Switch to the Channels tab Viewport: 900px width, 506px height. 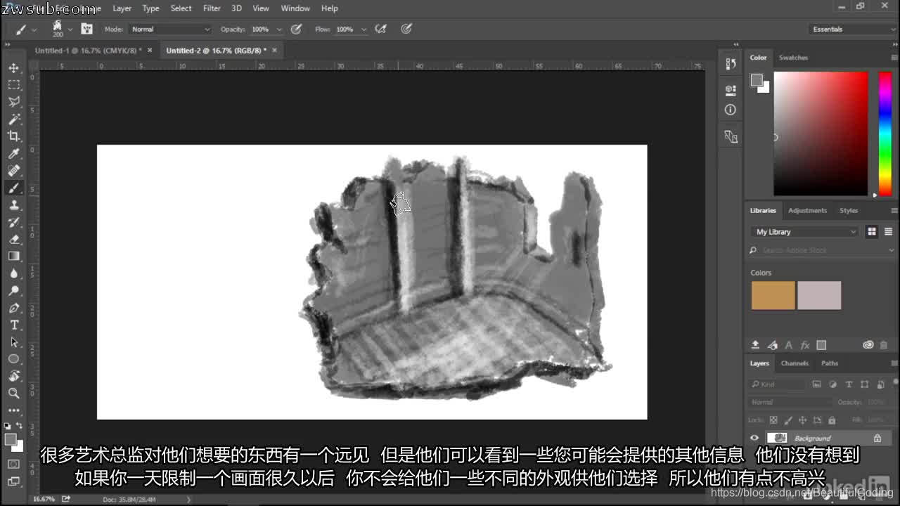[x=795, y=363]
